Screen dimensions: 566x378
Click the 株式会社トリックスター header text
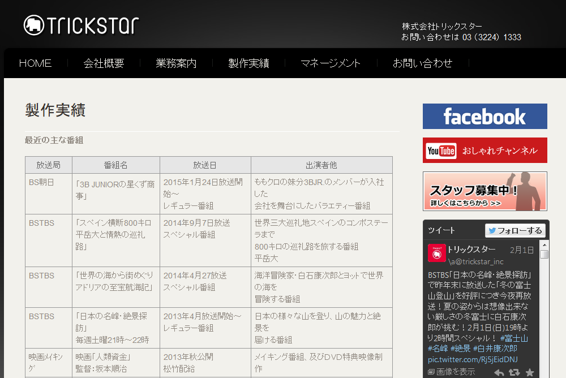pos(442,27)
